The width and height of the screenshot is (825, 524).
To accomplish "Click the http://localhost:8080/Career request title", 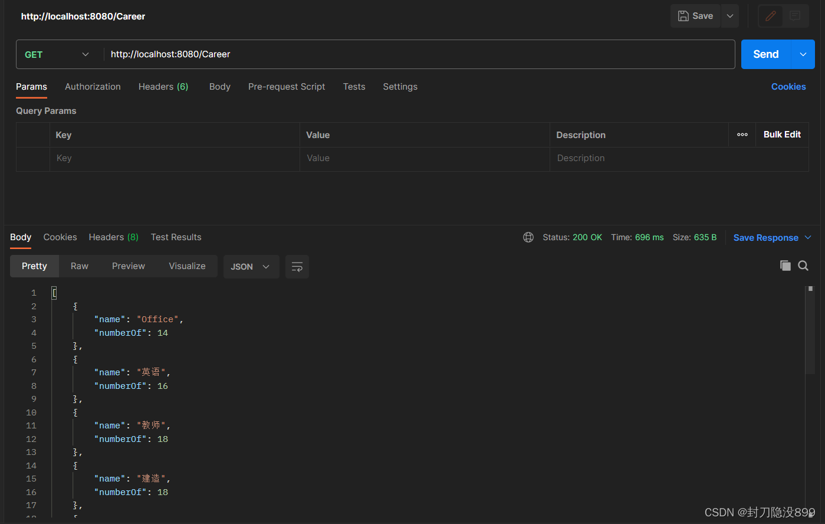I will click(83, 17).
